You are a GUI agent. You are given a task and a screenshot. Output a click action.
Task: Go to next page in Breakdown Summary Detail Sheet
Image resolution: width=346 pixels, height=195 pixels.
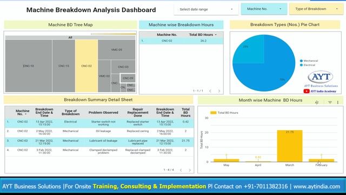pyautogui.click(x=190, y=170)
